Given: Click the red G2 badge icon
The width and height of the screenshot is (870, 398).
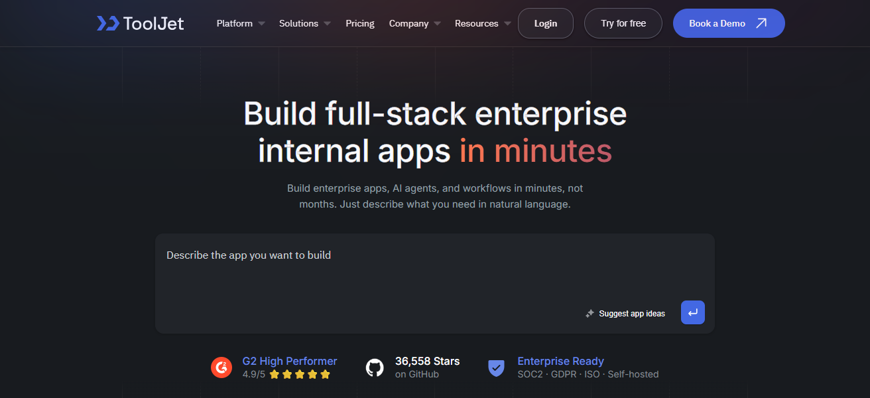Looking at the screenshot, I should [x=221, y=367].
